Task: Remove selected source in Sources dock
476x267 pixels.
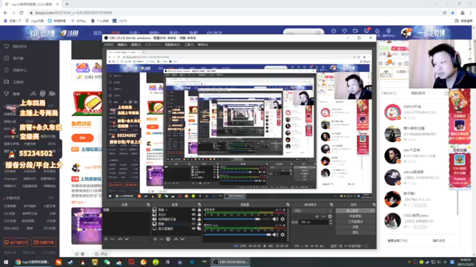Action: click(x=161, y=239)
